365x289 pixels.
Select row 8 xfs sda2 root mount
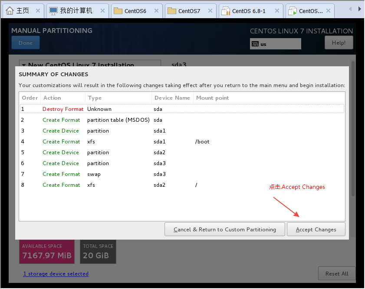(182, 185)
